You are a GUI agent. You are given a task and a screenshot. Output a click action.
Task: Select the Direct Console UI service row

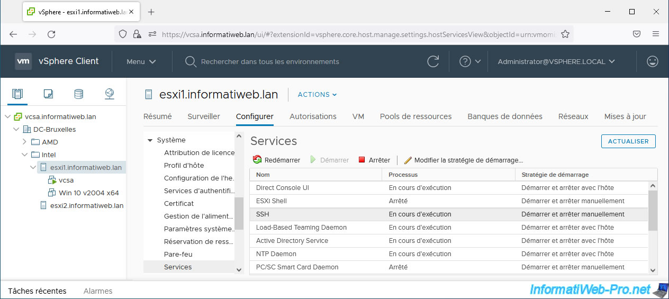coord(449,188)
